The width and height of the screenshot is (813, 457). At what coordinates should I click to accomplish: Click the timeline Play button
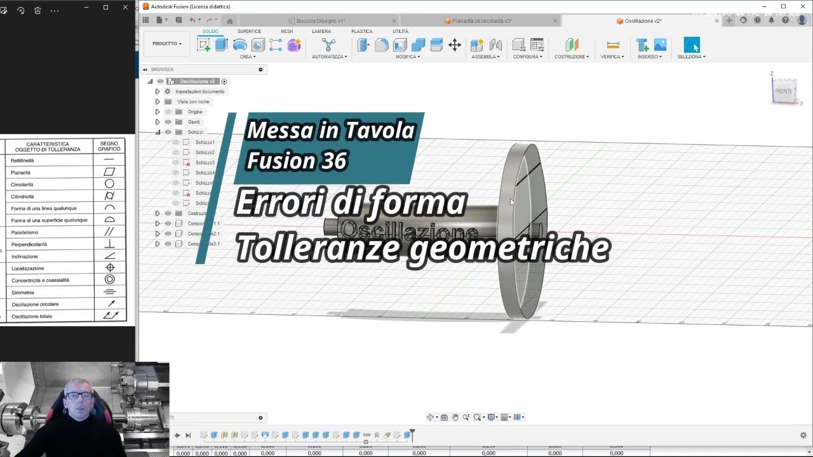pyautogui.click(x=177, y=435)
